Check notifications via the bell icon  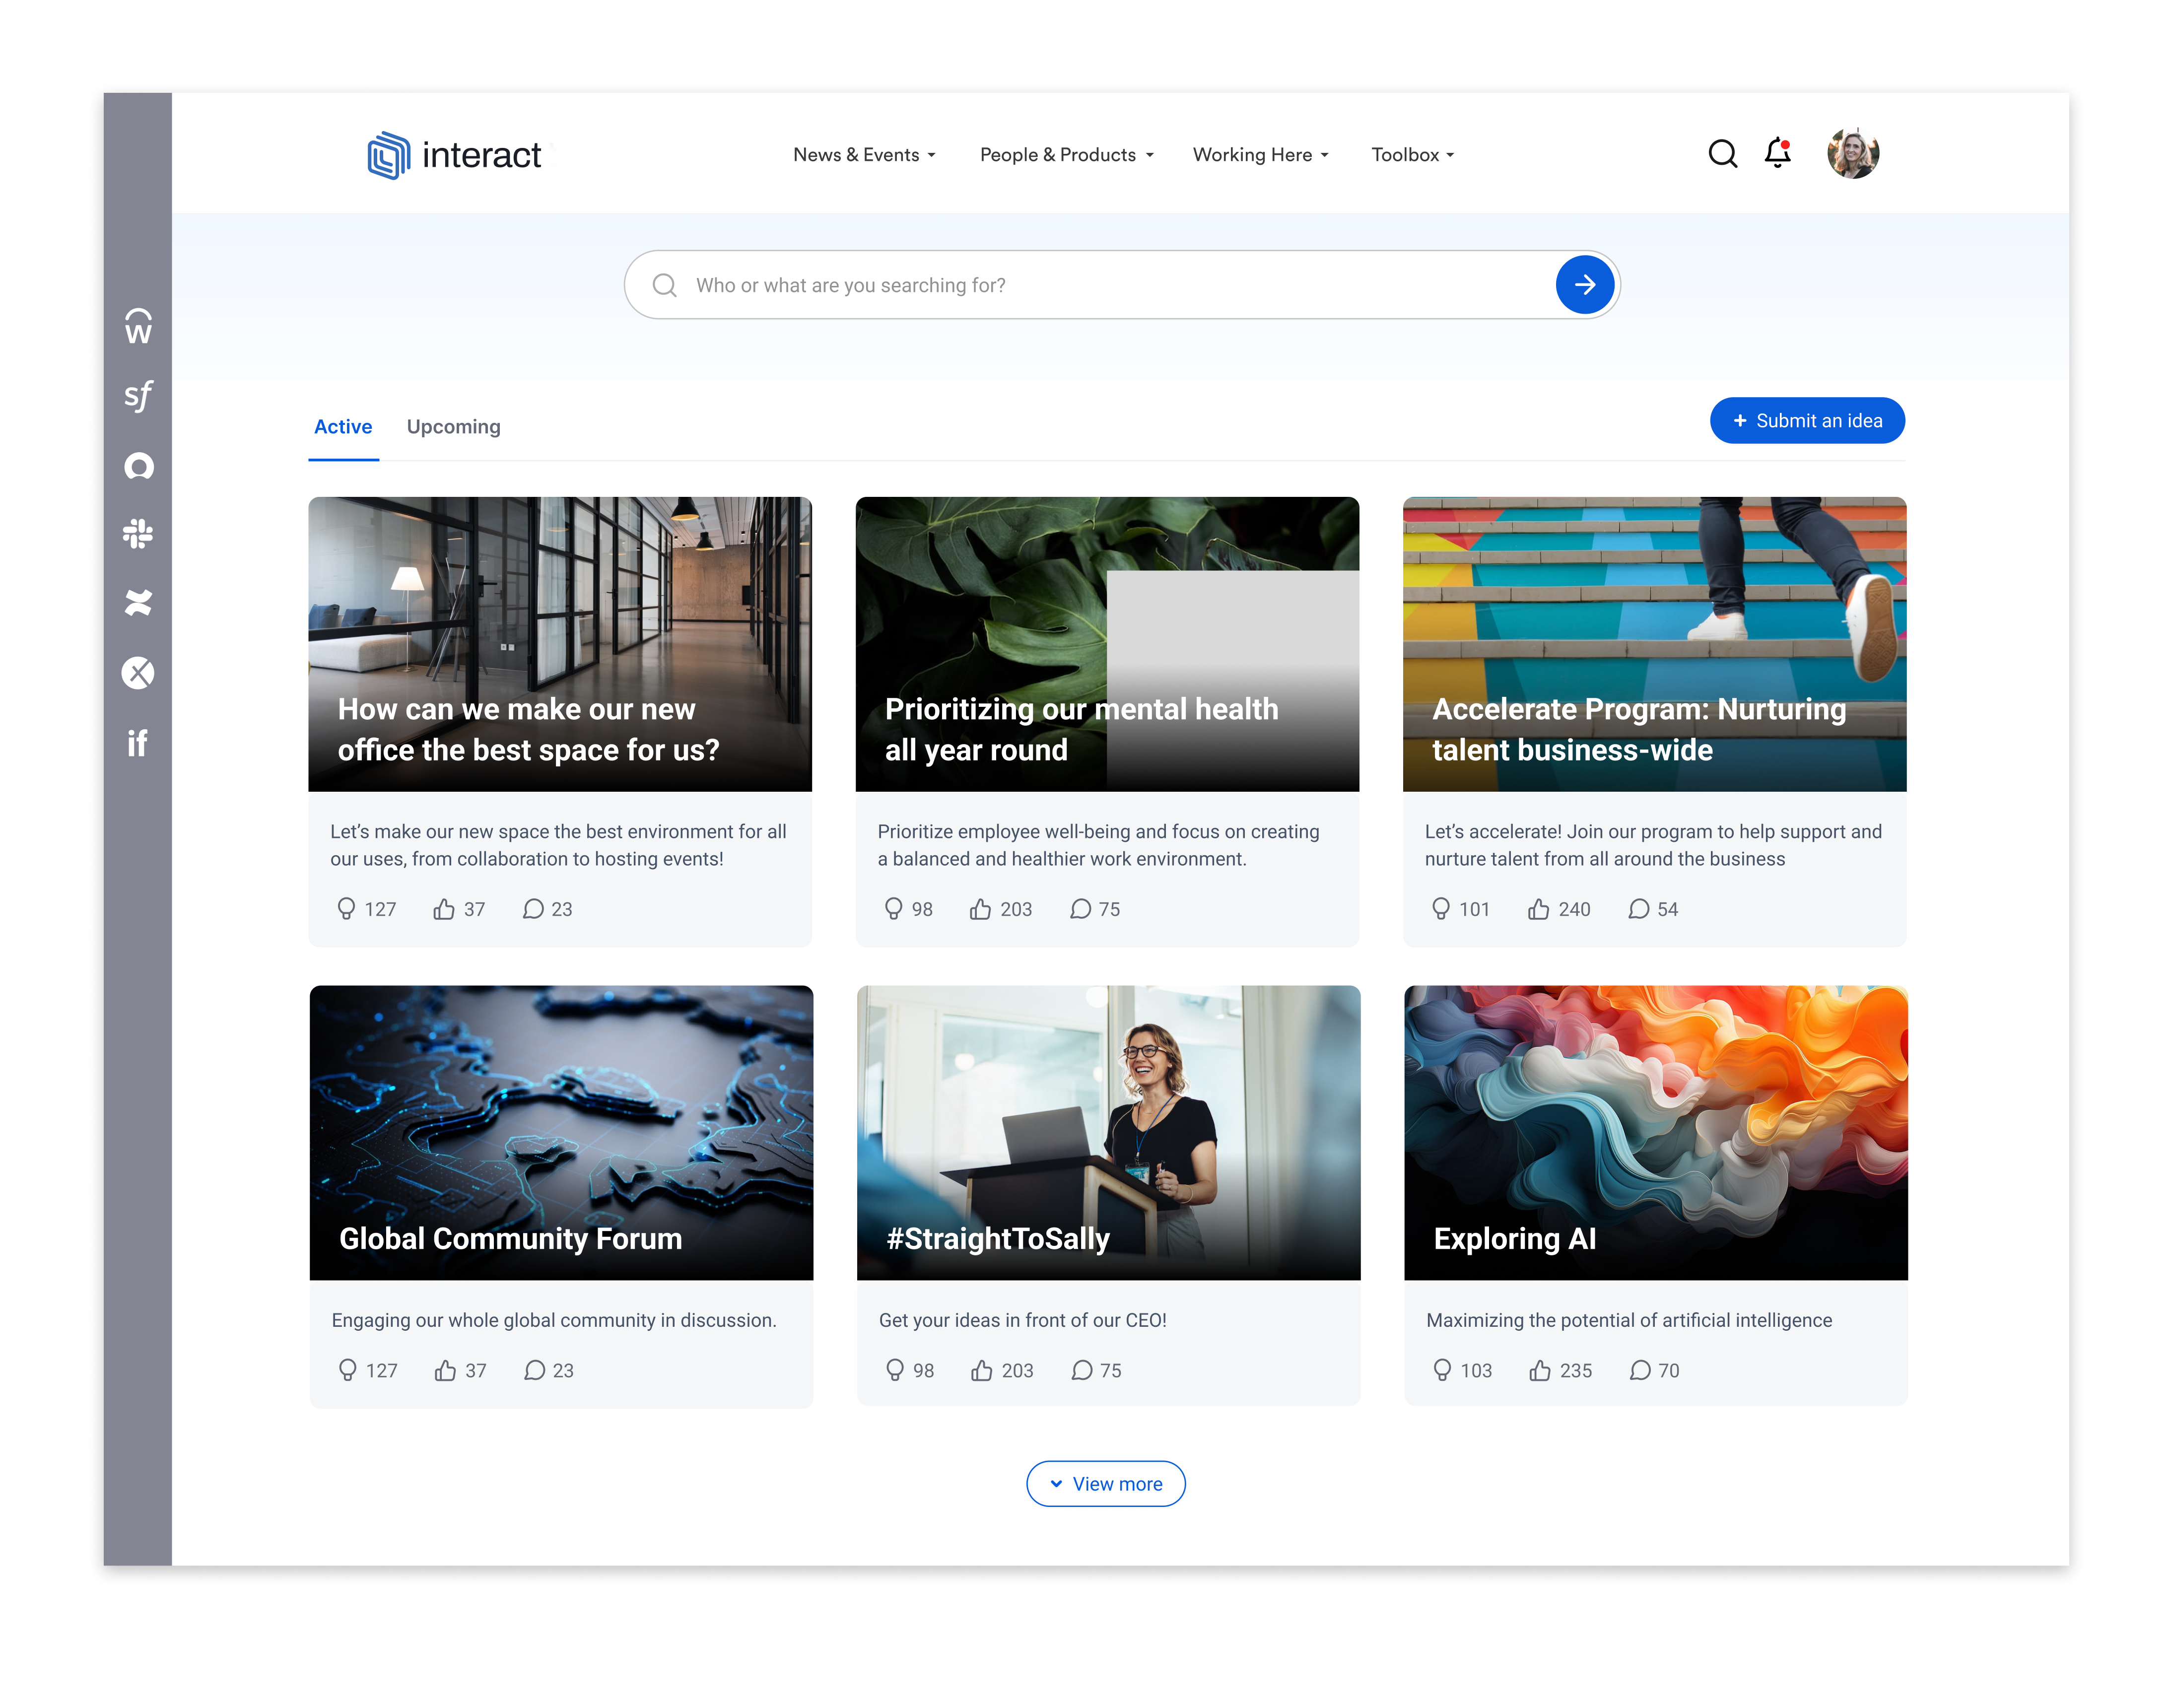[x=1778, y=153]
